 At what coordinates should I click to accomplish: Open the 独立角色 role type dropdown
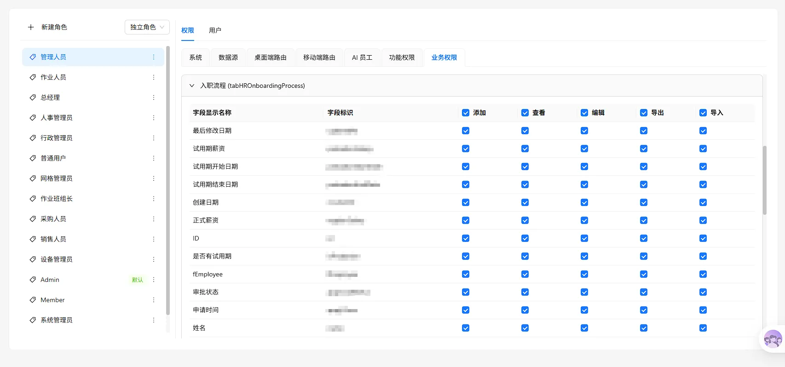[147, 27]
